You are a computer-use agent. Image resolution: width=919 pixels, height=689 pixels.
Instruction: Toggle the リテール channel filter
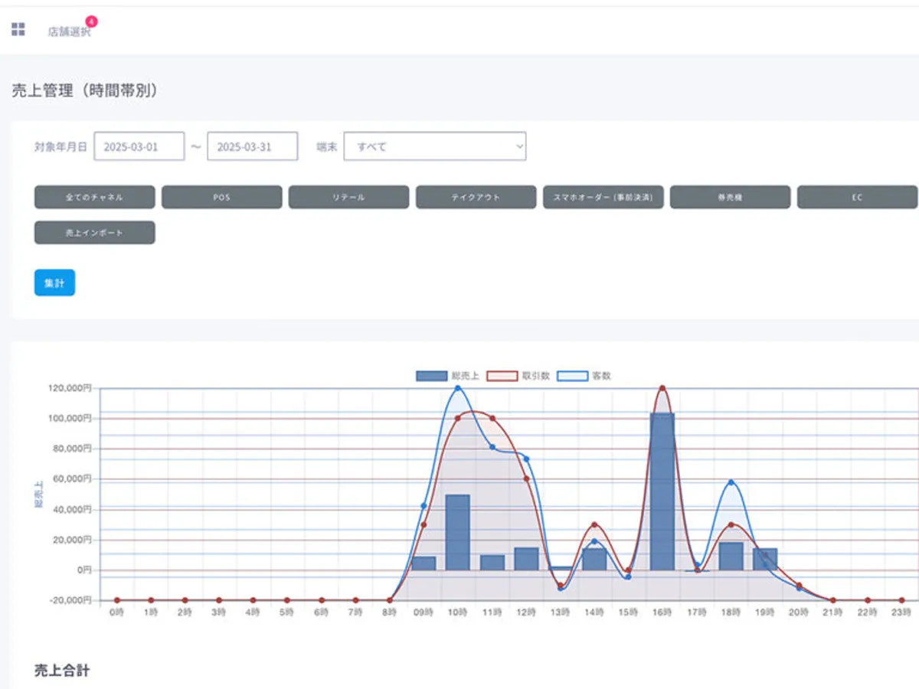(x=348, y=197)
